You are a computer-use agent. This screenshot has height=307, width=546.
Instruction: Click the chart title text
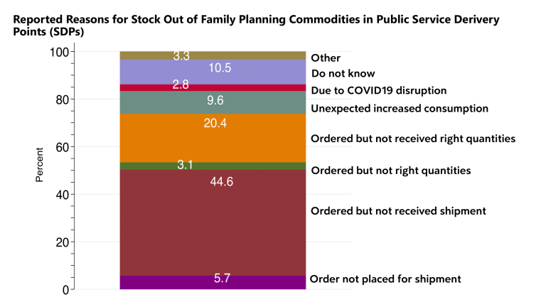[256, 25]
